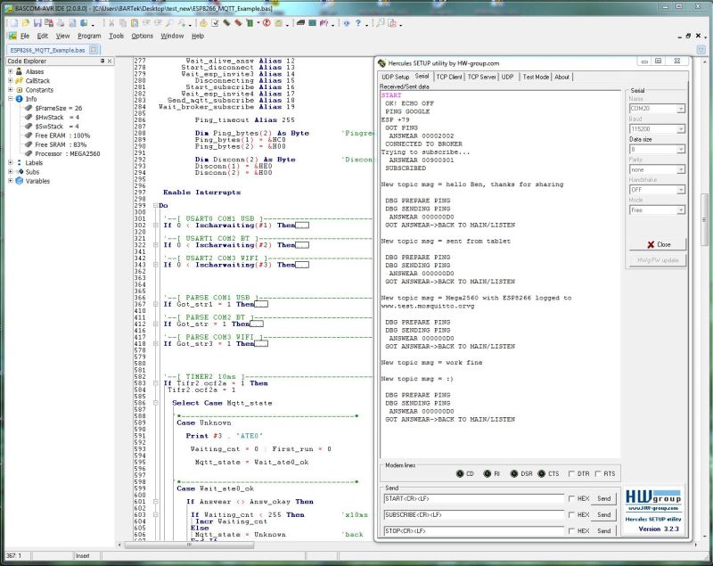Image resolution: width=713 pixels, height=566 pixels.
Task: Open the Handshake OFF dropdown
Action: click(x=681, y=190)
